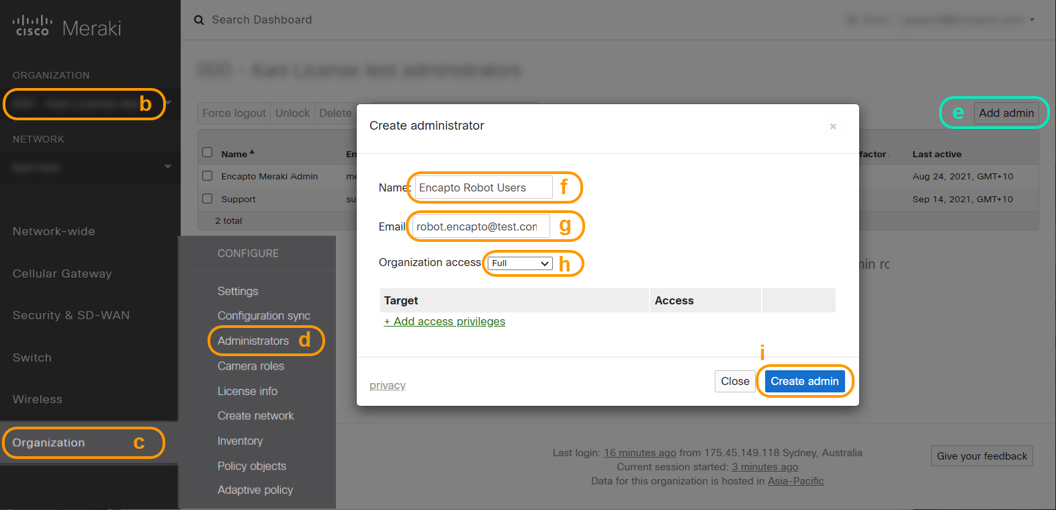Click the privacy link in the dialog
This screenshot has height=510, width=1056.
tap(388, 385)
